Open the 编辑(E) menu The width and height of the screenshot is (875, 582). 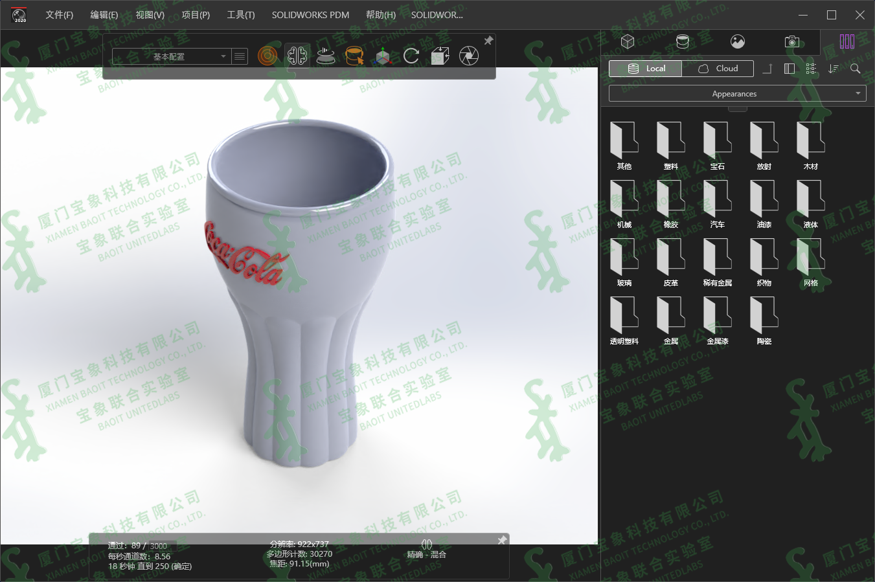[x=104, y=15]
